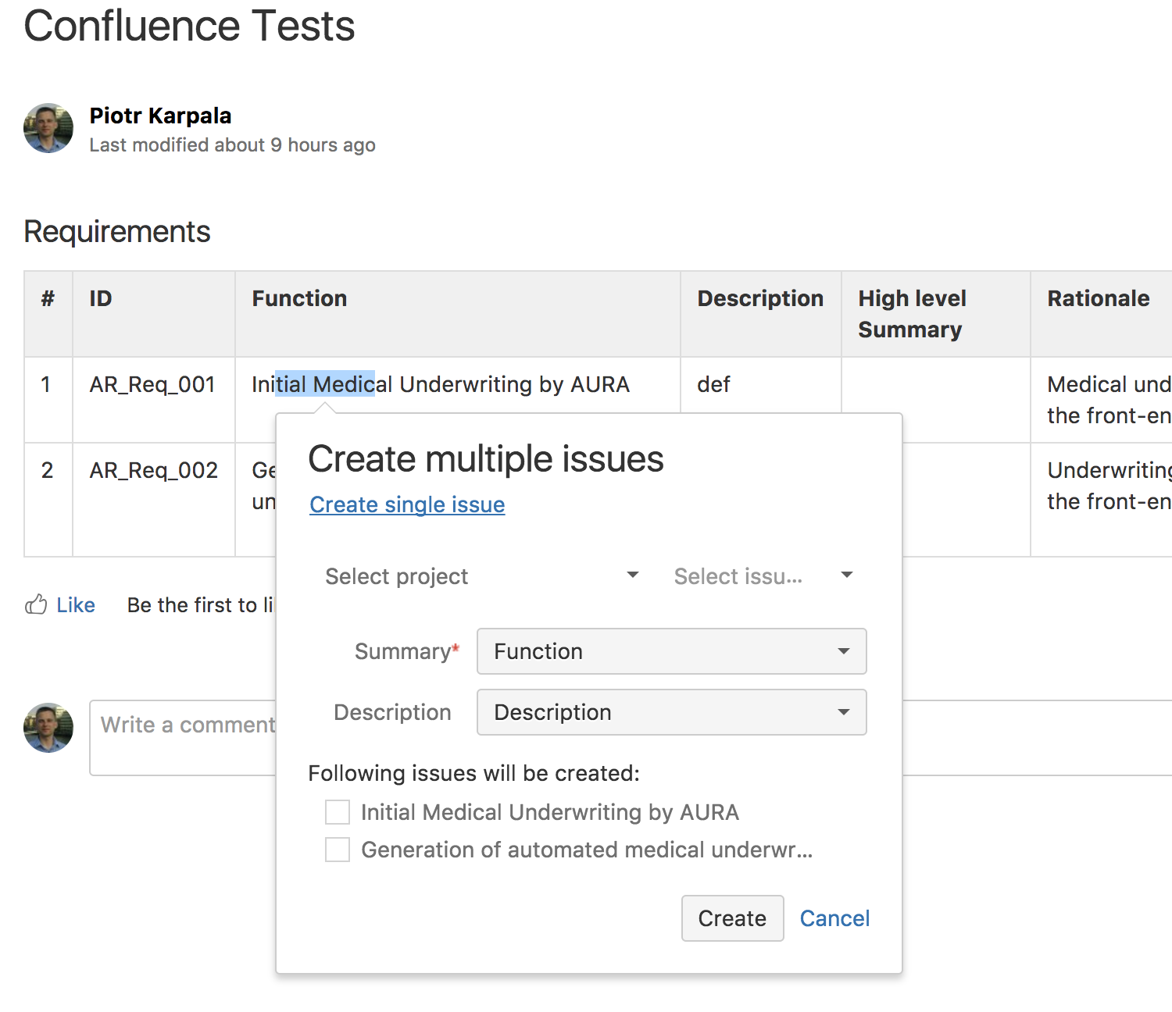The width and height of the screenshot is (1172, 1012).
Task: Click the Function column header
Action: click(x=457, y=314)
